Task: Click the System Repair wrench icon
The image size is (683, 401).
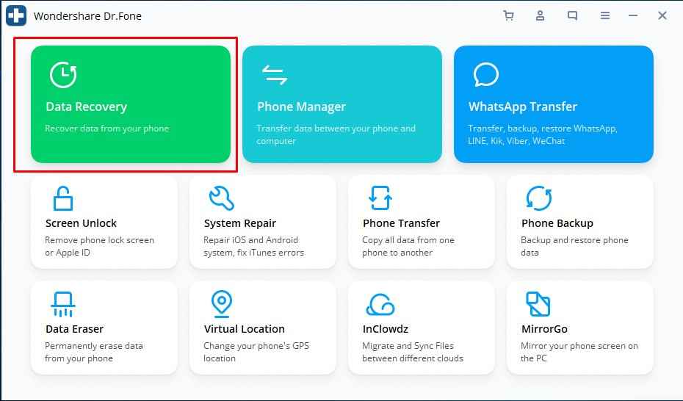Action: coord(222,198)
